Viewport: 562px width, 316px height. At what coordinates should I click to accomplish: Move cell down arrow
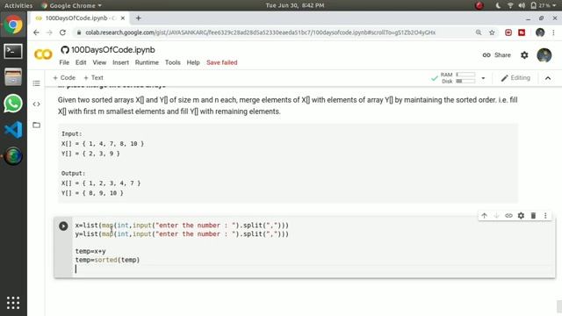(496, 216)
